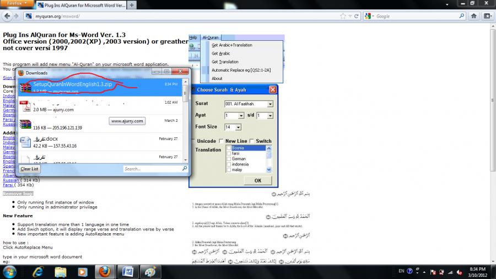496x279 pixels.
Task: Bookmark this page with the star icon
Action: pos(346,16)
